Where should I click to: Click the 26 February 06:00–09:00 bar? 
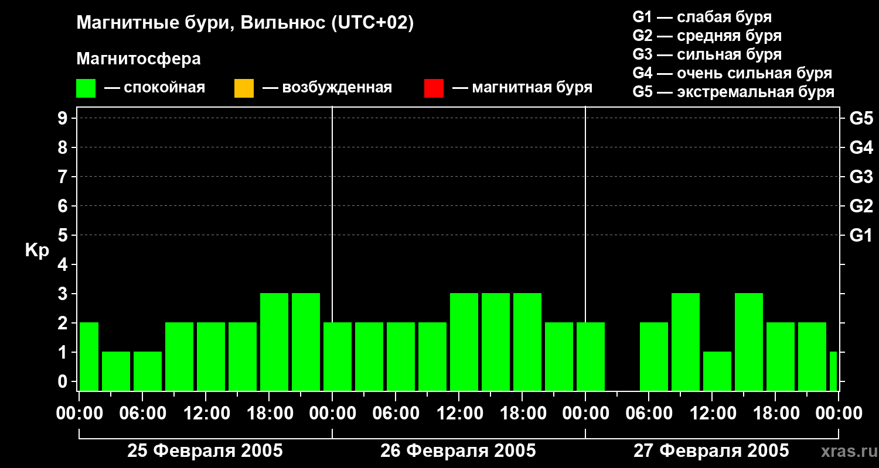pos(401,356)
